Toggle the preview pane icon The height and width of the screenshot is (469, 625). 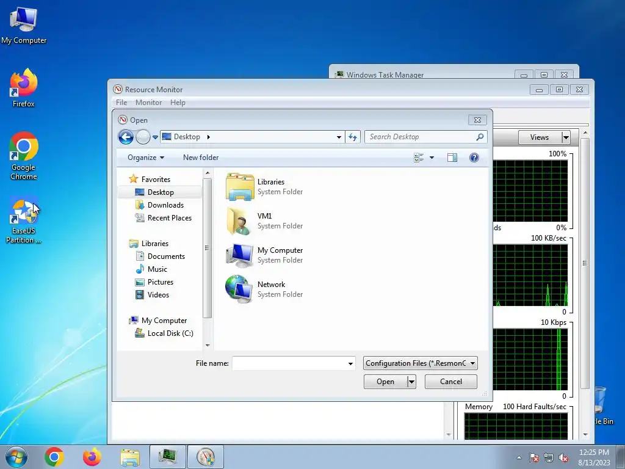[452, 158]
